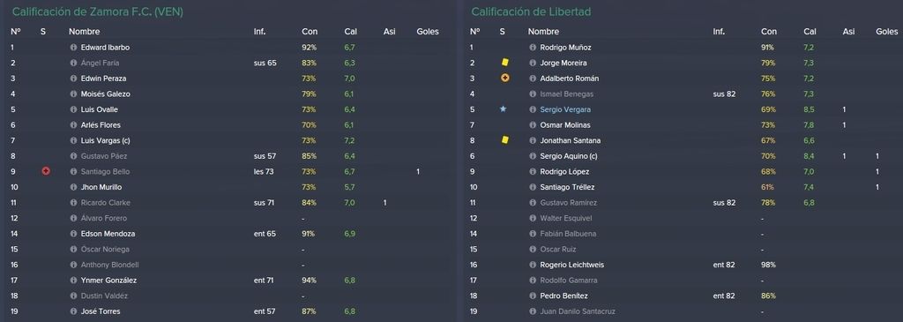Sort Zamora table by Cal column
This screenshot has width=903, height=322.
351,32
